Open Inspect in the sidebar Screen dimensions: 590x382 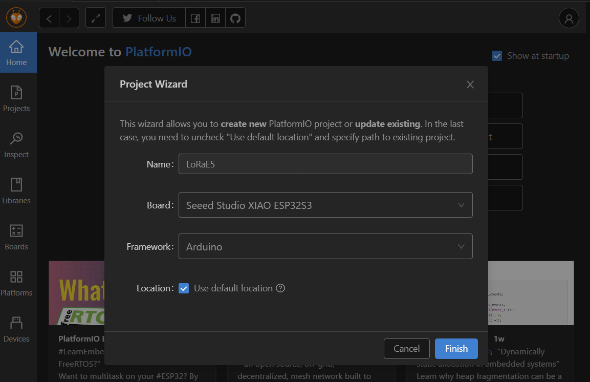point(16,145)
